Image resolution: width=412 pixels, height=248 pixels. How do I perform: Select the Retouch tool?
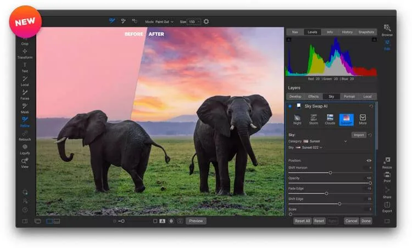click(25, 135)
